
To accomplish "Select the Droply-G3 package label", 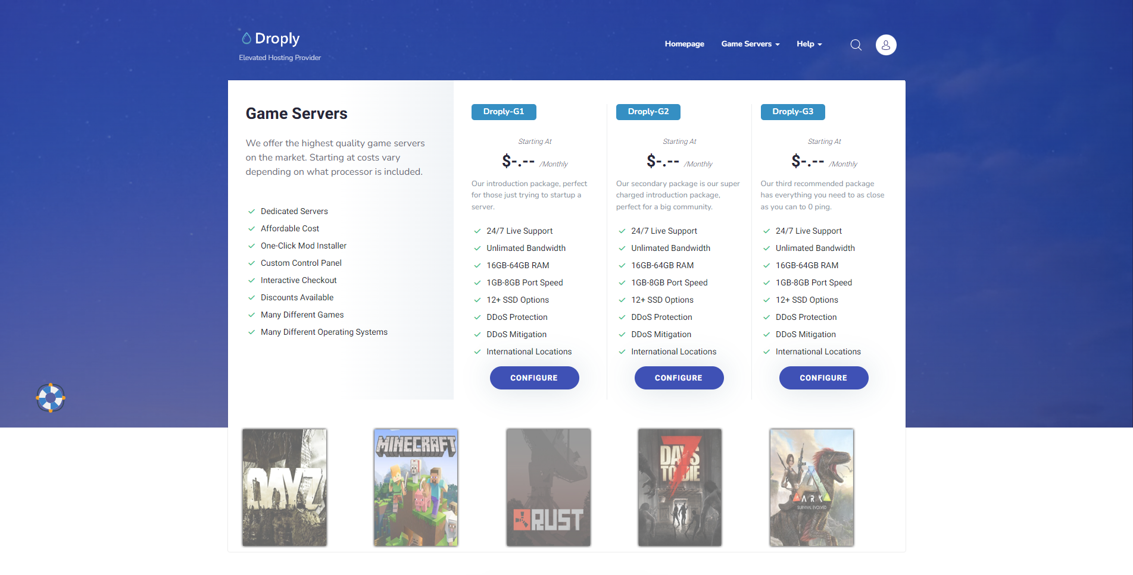I will pos(792,112).
